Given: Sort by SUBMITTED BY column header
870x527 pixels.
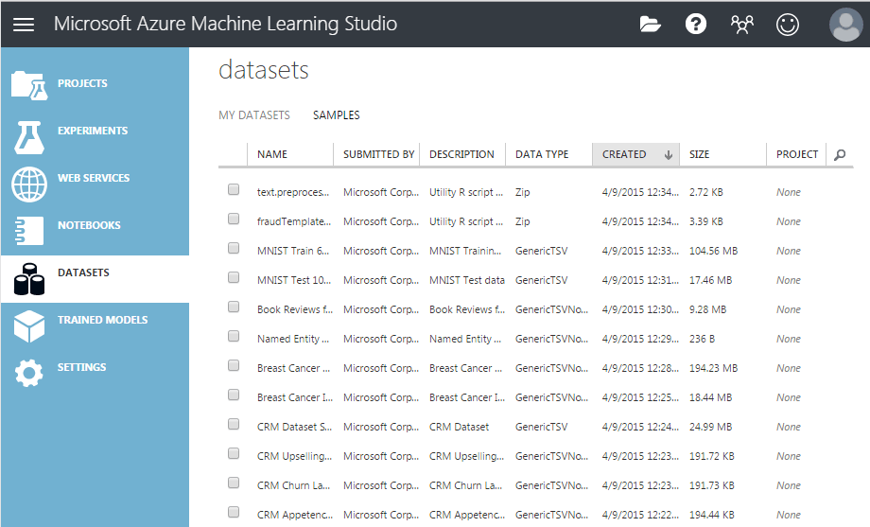Looking at the screenshot, I should pos(379,154).
